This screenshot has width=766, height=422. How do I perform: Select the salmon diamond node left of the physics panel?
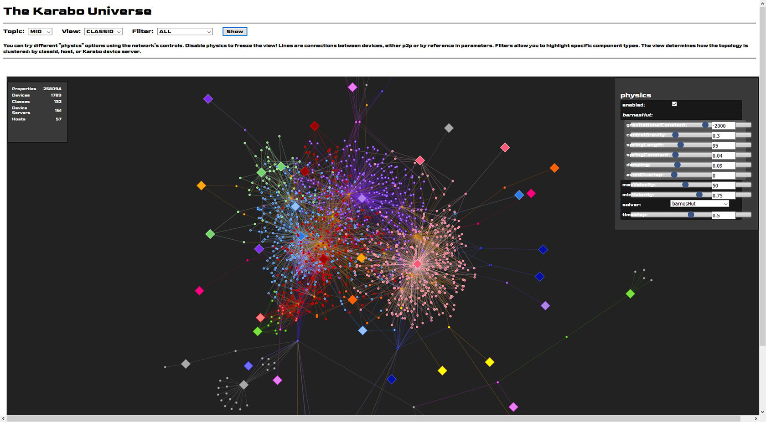click(x=505, y=148)
